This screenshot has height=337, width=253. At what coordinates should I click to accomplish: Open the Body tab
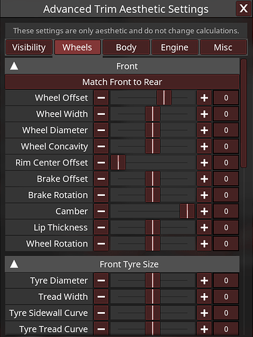[126, 47]
